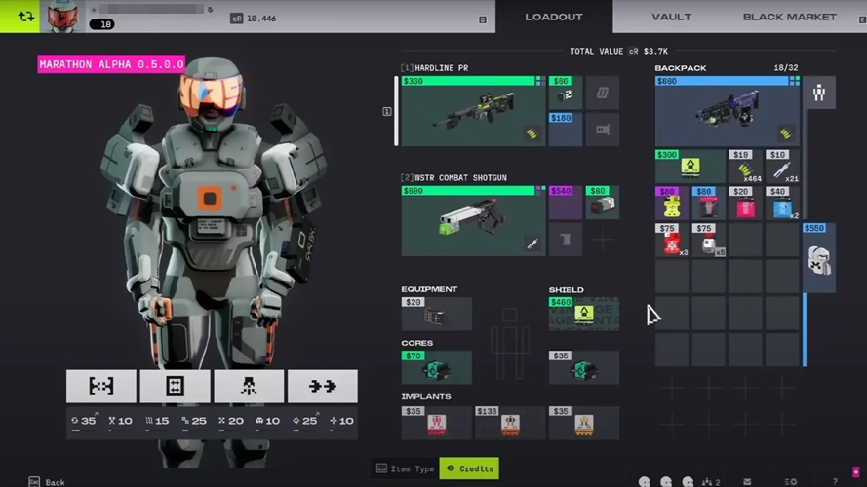This screenshot has width=867, height=487.
Task: Select the dash arrows ability icon
Action: (322, 386)
